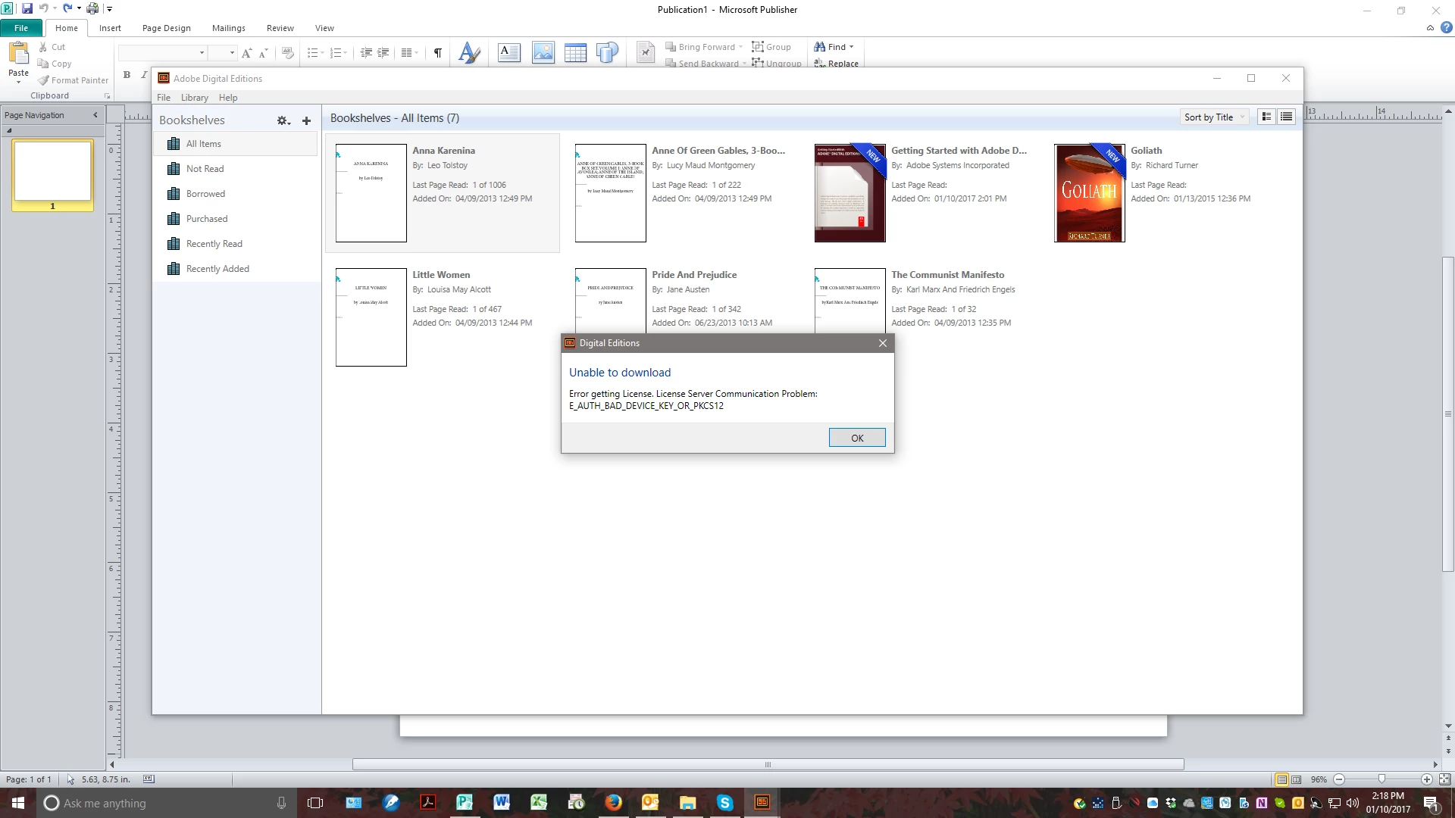The image size is (1455, 818).
Task: Expand the Find dropdown arrow
Action: click(x=852, y=47)
